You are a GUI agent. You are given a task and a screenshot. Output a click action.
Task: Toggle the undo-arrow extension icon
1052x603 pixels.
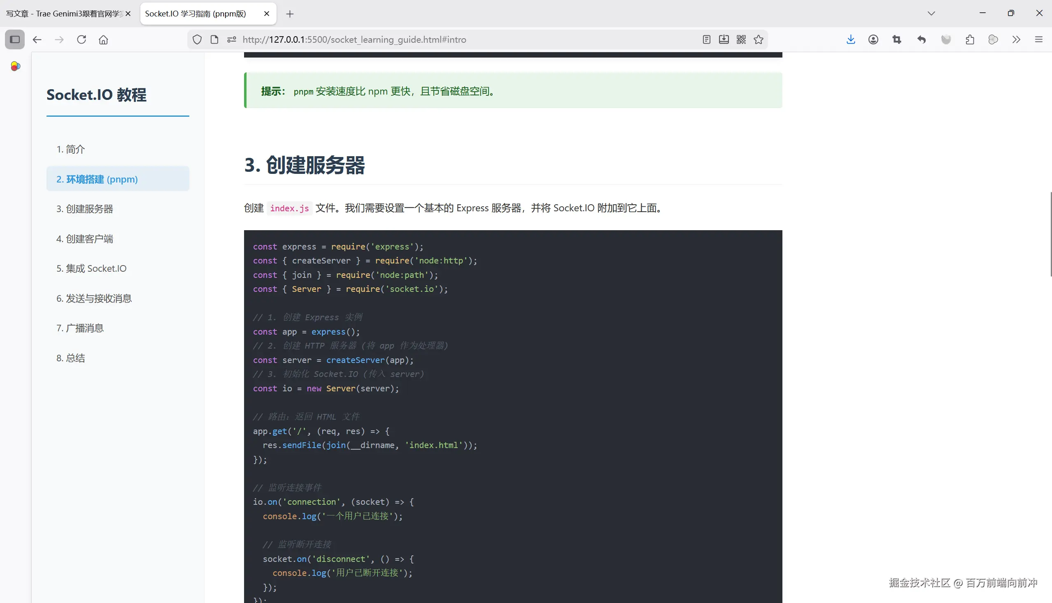point(921,39)
